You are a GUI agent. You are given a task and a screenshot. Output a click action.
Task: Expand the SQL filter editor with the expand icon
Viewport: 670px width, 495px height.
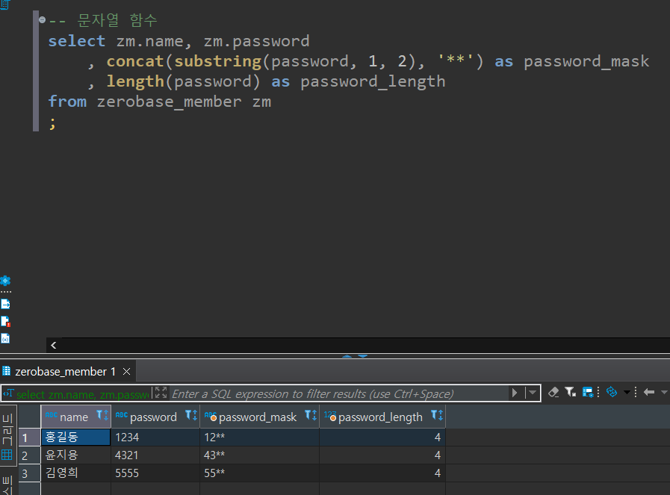coord(161,393)
